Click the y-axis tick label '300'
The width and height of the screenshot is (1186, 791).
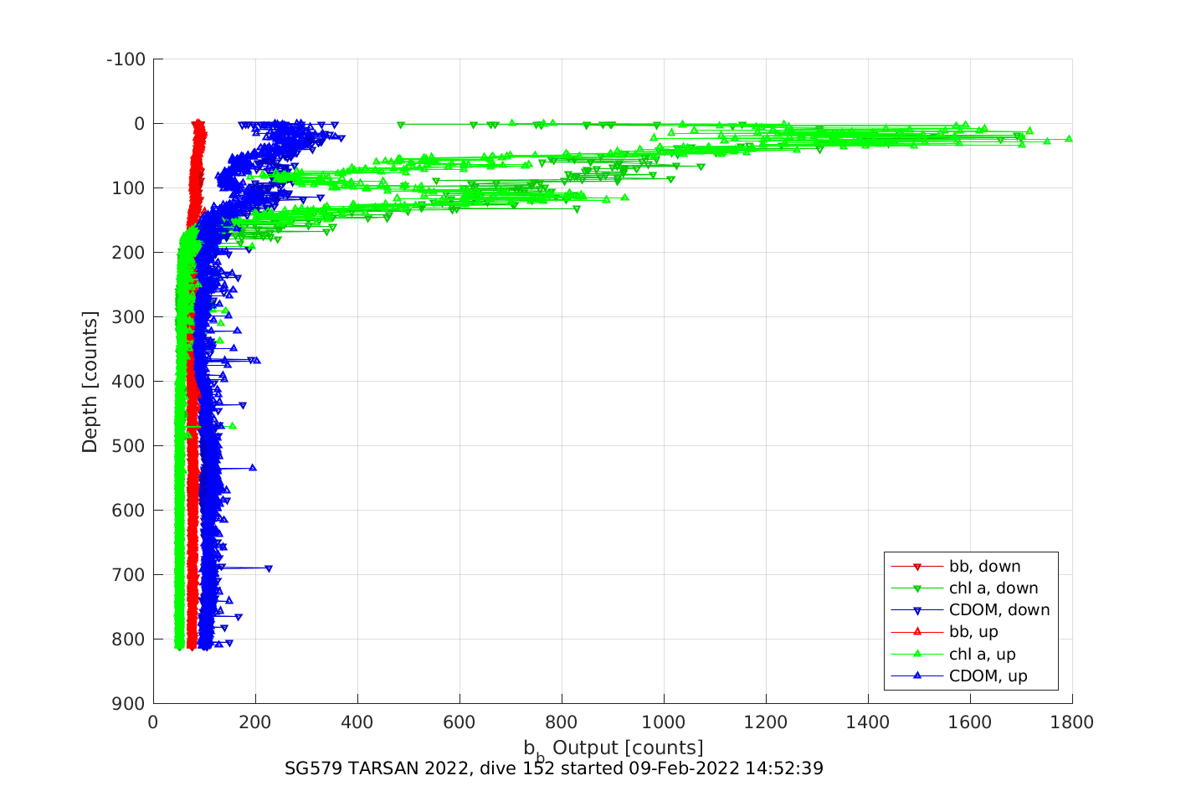(x=129, y=317)
